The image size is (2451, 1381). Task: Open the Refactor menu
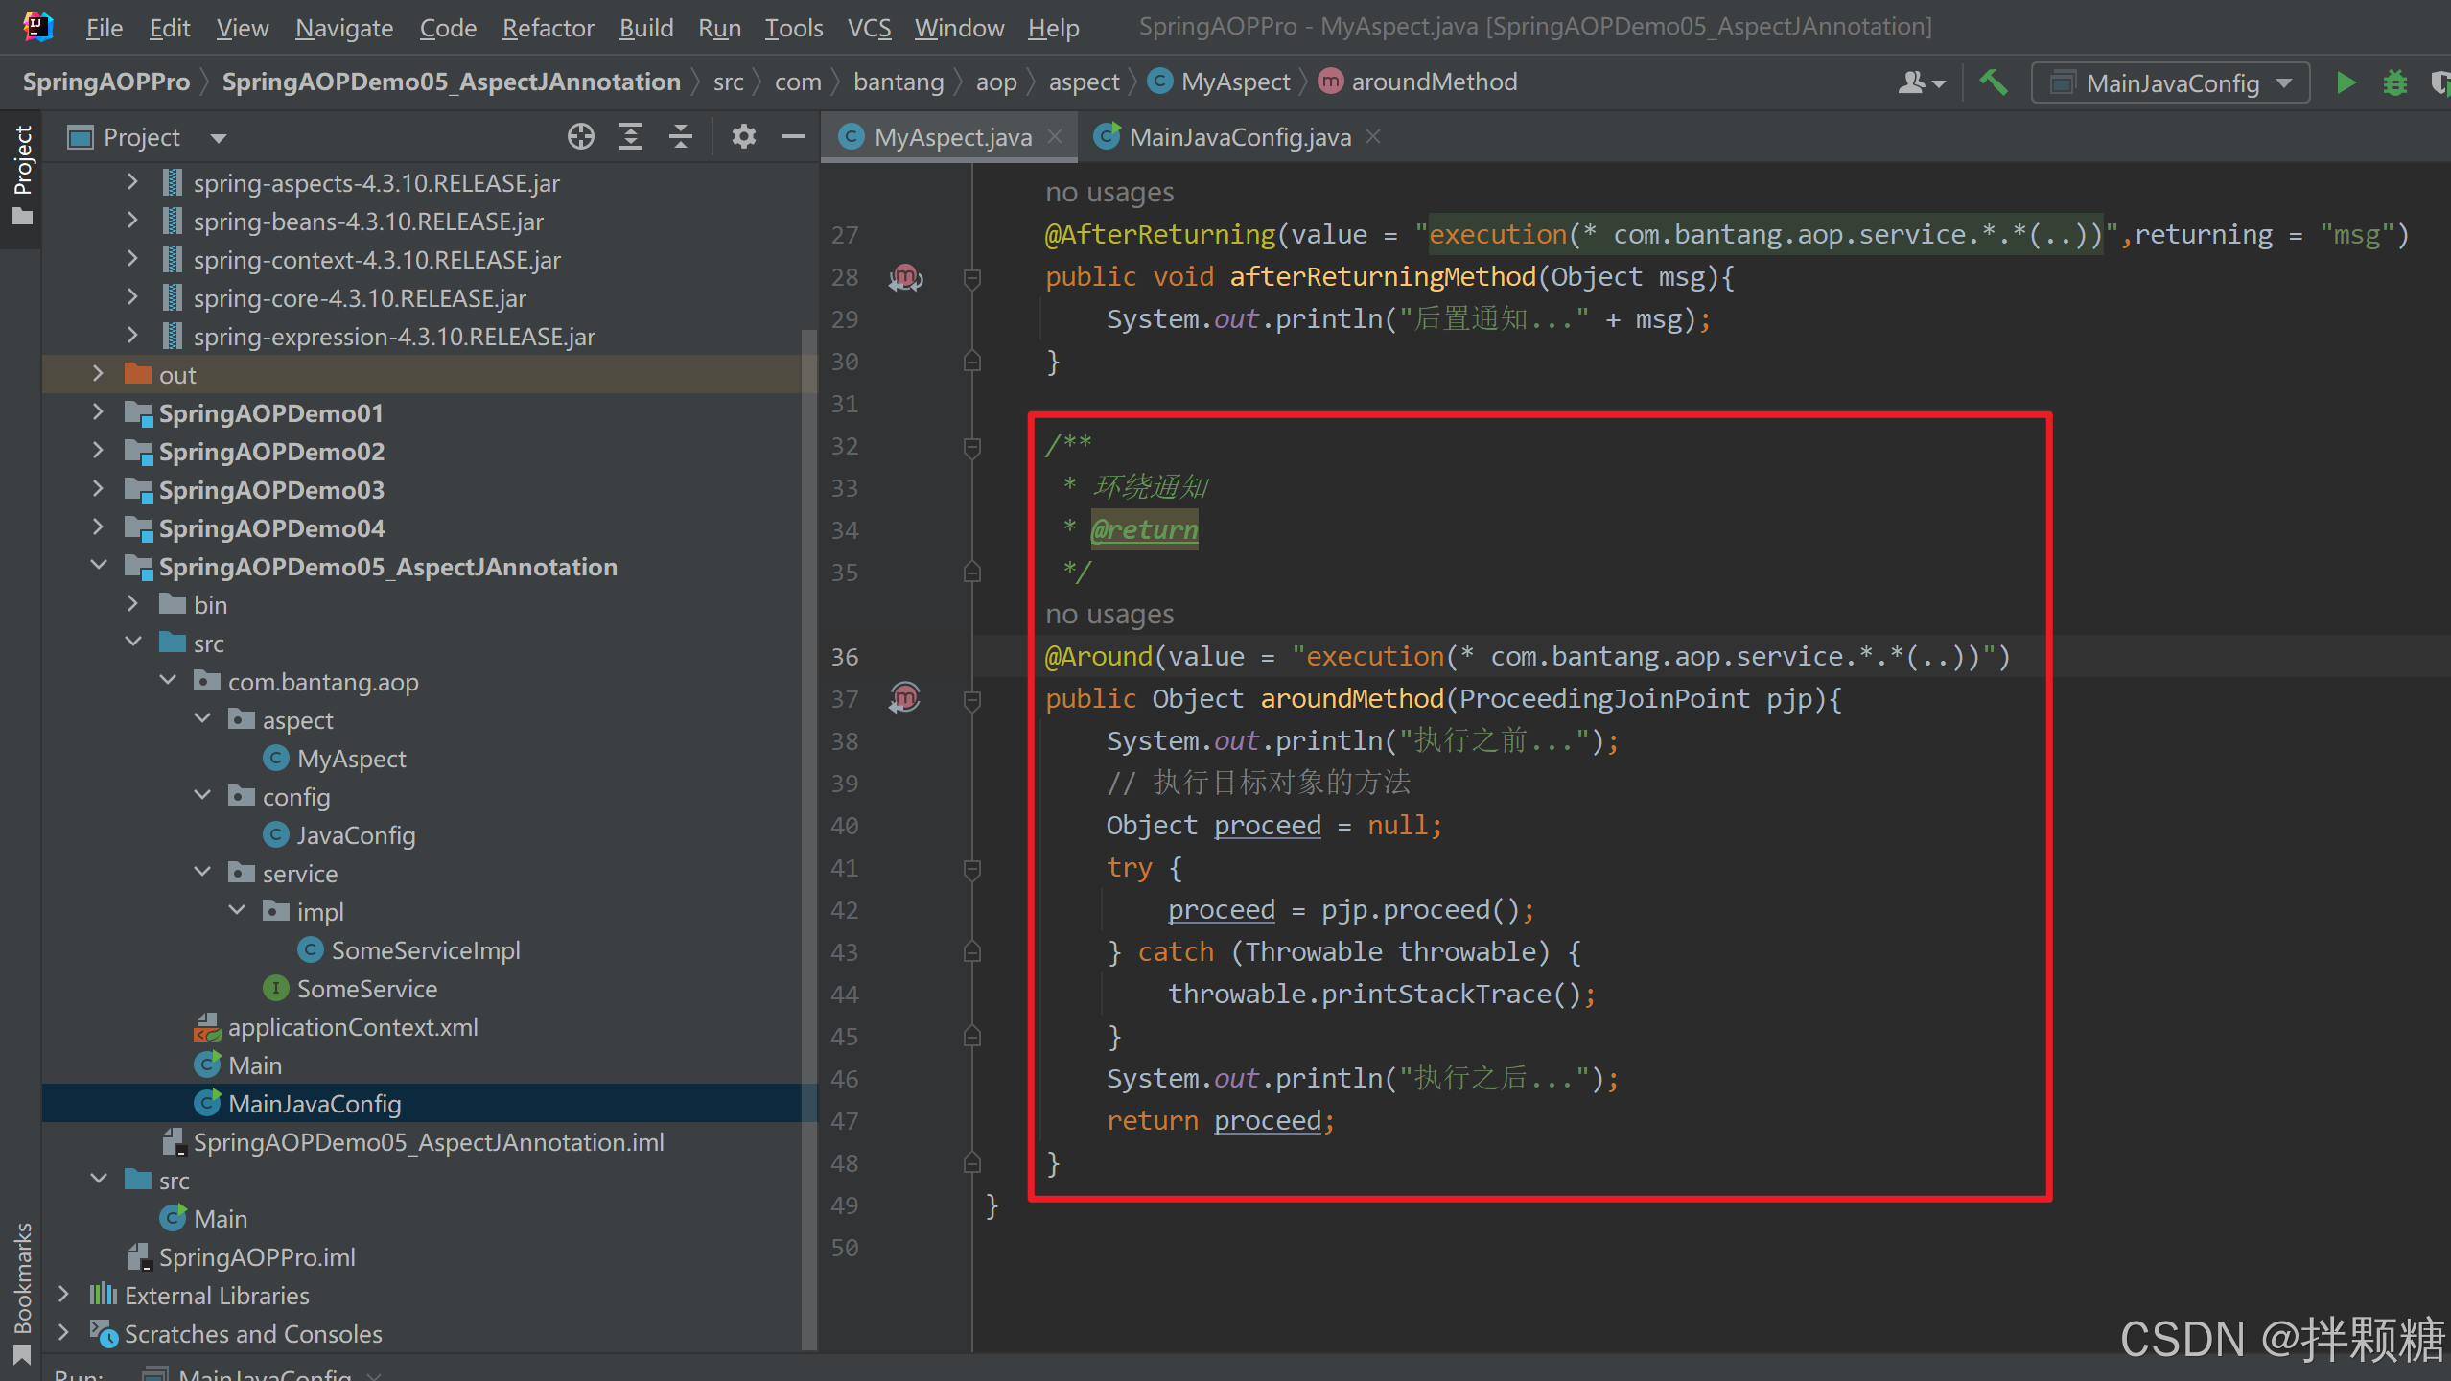point(548,28)
